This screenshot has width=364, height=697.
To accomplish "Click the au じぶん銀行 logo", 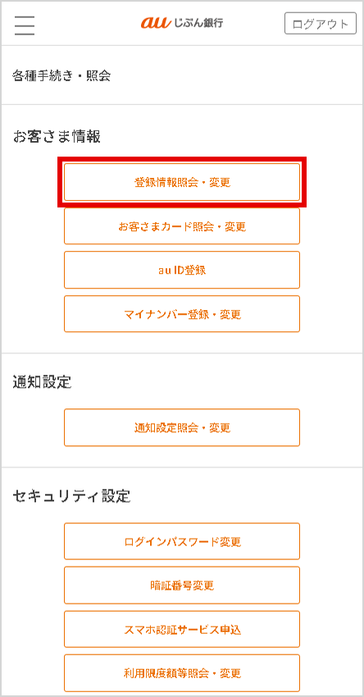I will [x=182, y=24].
